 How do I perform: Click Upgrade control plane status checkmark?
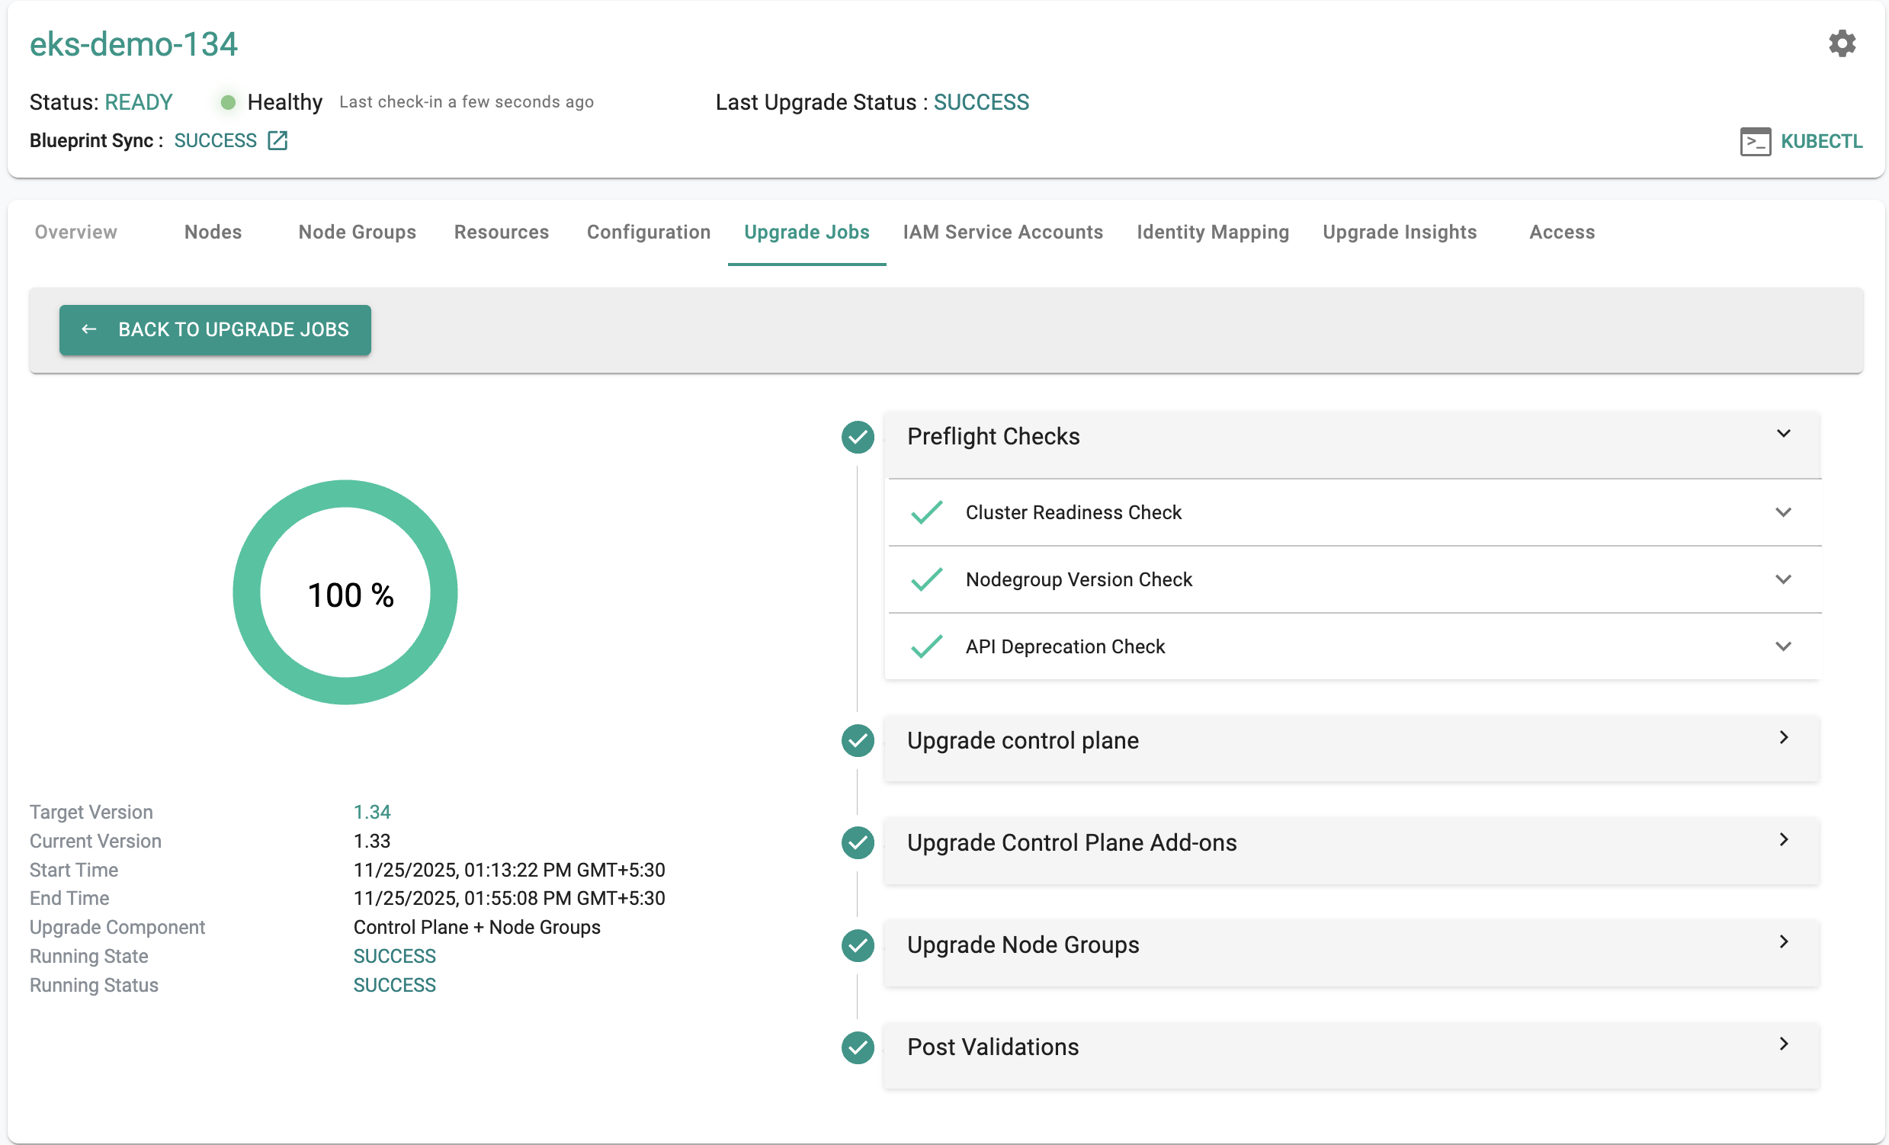pyautogui.click(x=857, y=741)
